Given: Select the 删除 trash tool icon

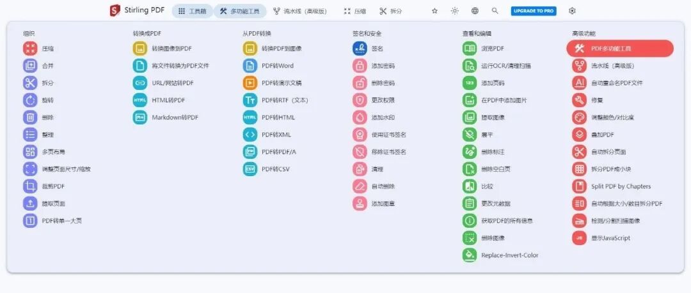Looking at the screenshot, I should 30,117.
